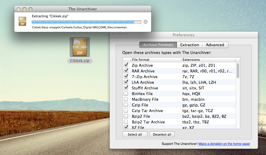Select the Bzip2 Tar Archive row name

tap(148, 122)
